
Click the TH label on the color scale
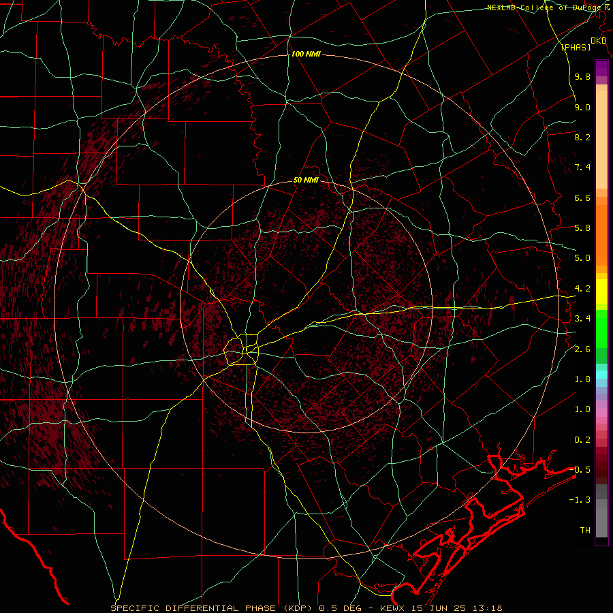coord(585,531)
